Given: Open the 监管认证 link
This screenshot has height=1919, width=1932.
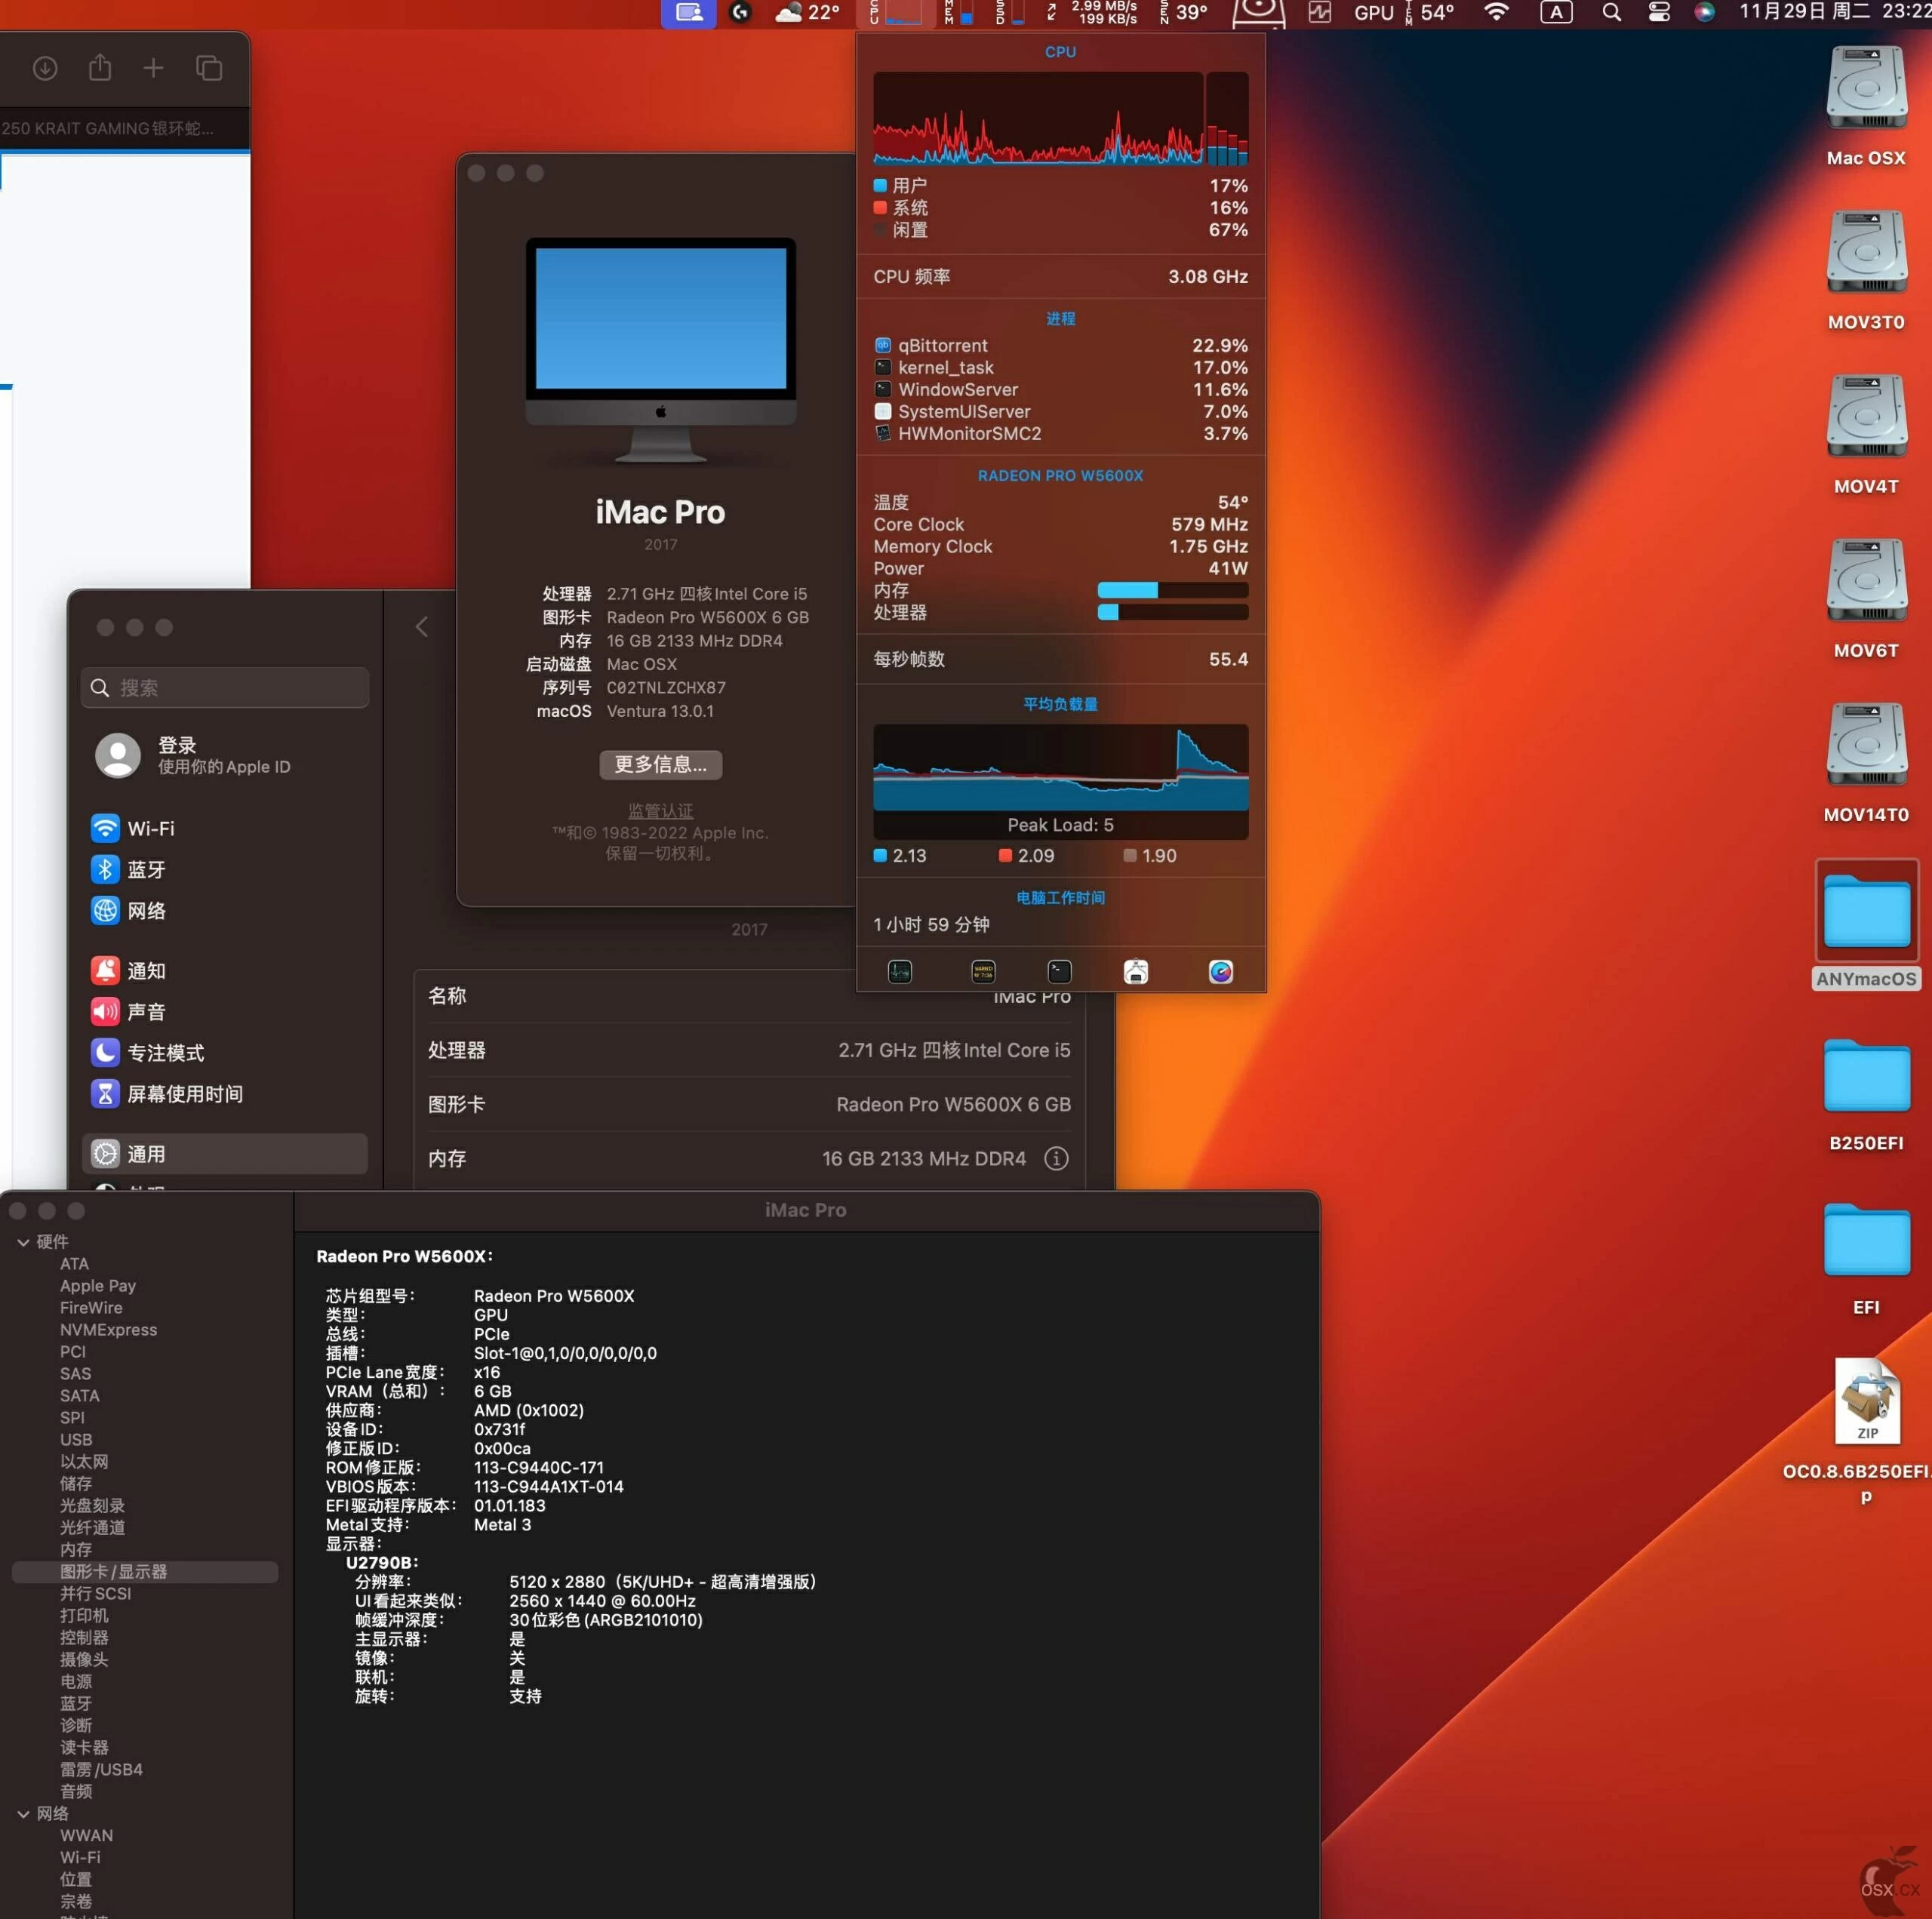Looking at the screenshot, I should (x=660, y=810).
